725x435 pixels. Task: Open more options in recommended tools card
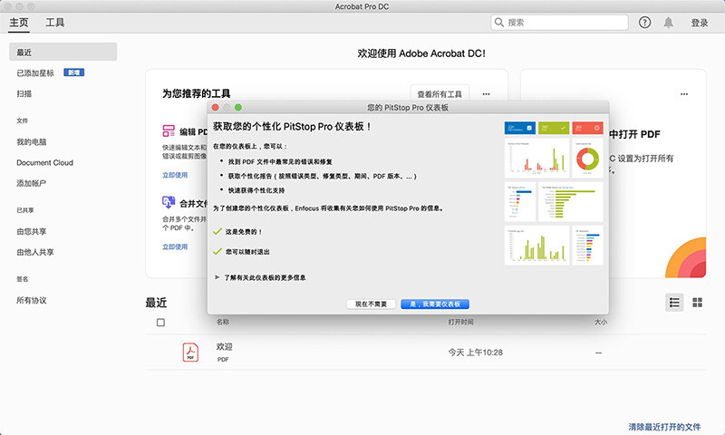tap(486, 94)
